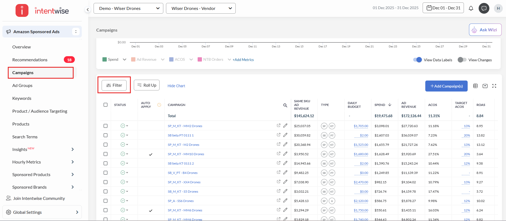Open the notifications bell
The height and width of the screenshot is (221, 506).
coord(471,8)
